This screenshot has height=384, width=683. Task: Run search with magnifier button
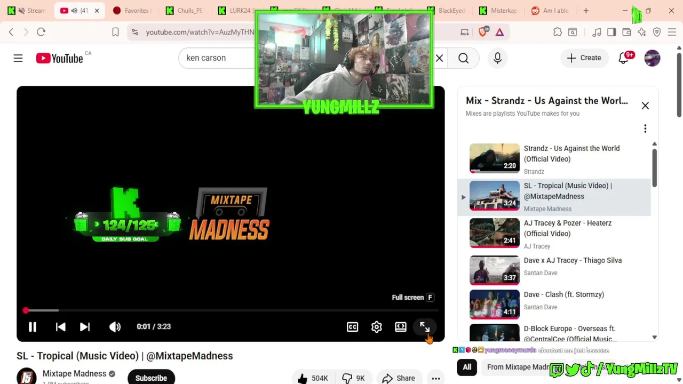(x=464, y=58)
